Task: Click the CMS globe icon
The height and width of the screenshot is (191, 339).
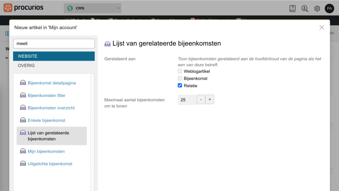Action: coord(70,8)
